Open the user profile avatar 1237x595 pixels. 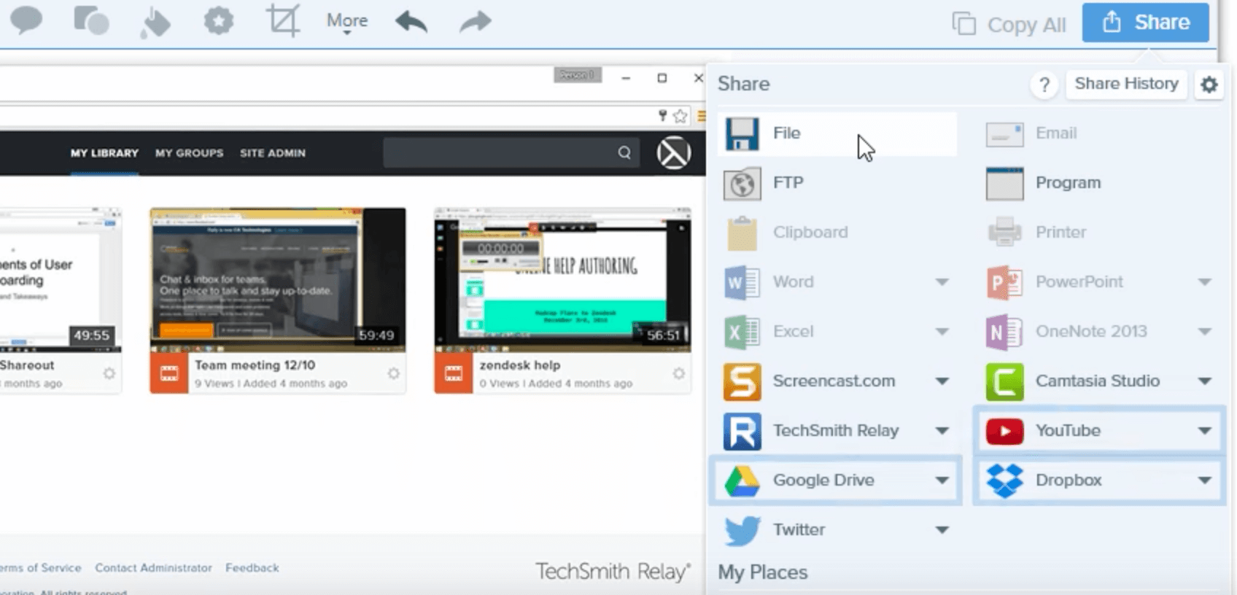tap(673, 153)
